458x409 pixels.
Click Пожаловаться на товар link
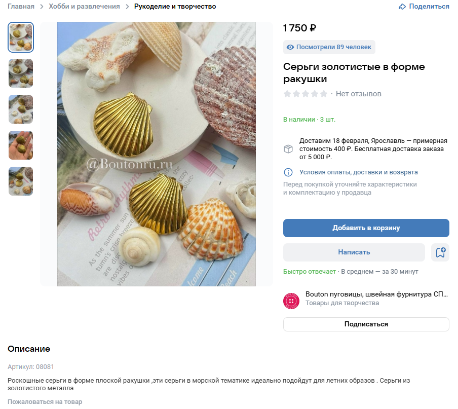[x=45, y=402]
